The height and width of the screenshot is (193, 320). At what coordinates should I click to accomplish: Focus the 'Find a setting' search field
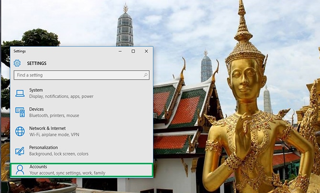pos(76,75)
